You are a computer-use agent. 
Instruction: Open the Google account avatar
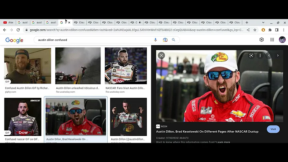coord(282,40)
